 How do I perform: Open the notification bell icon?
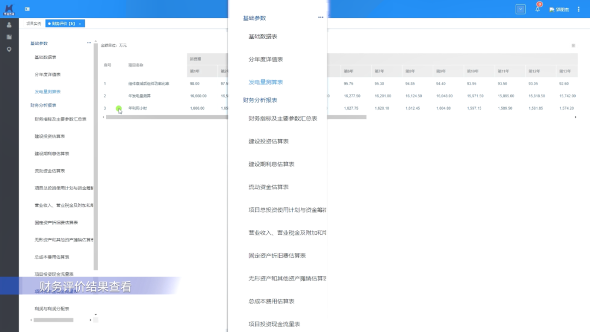[x=538, y=9]
